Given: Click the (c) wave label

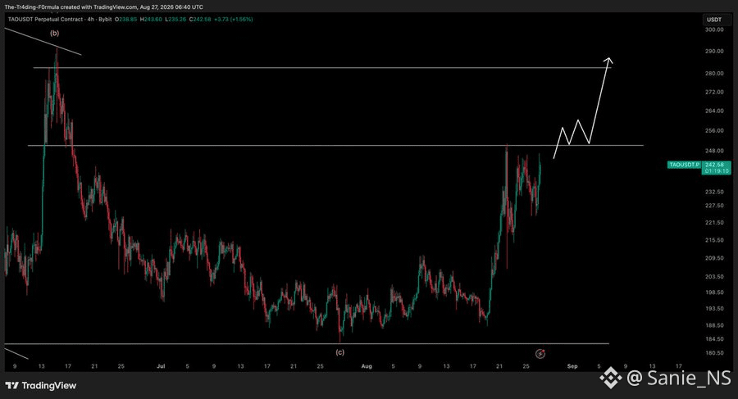Looking at the screenshot, I should click(x=339, y=352).
